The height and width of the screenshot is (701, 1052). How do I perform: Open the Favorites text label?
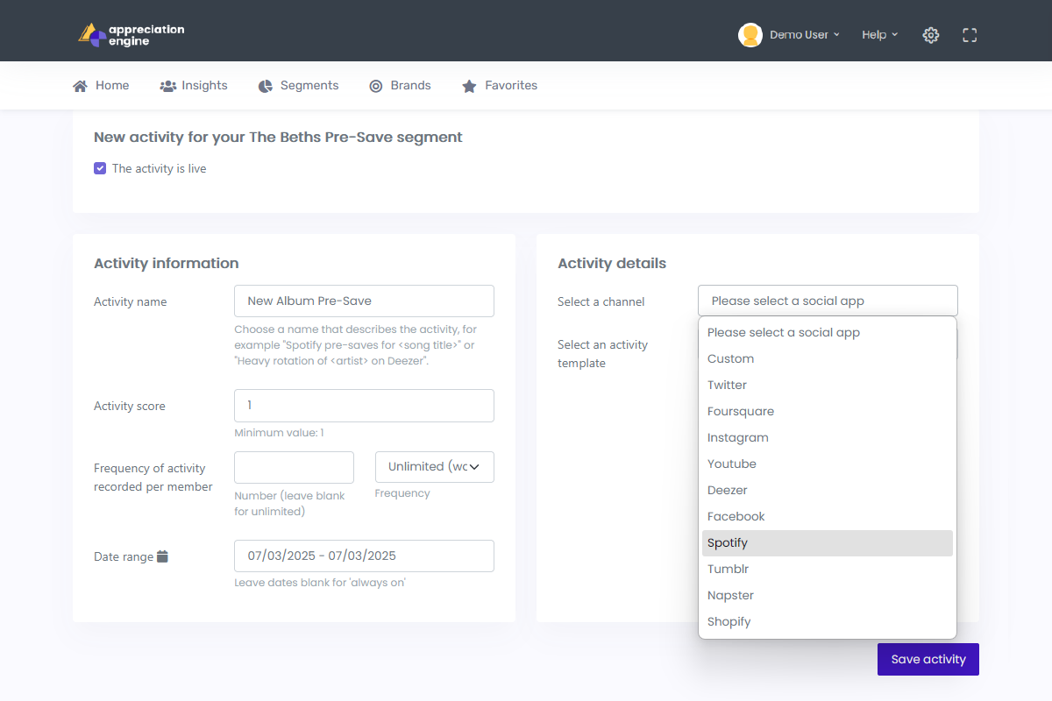point(511,86)
